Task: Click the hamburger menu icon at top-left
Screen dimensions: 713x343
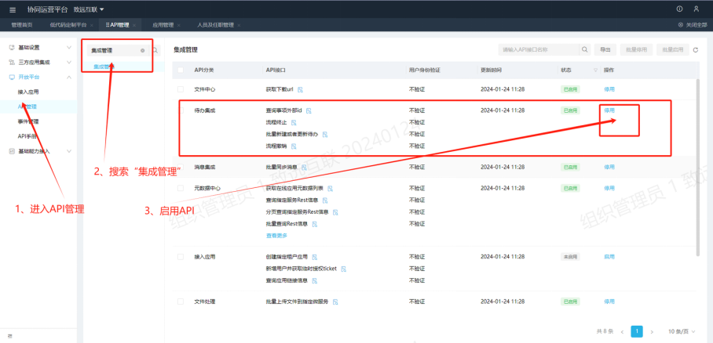Action: point(12,9)
